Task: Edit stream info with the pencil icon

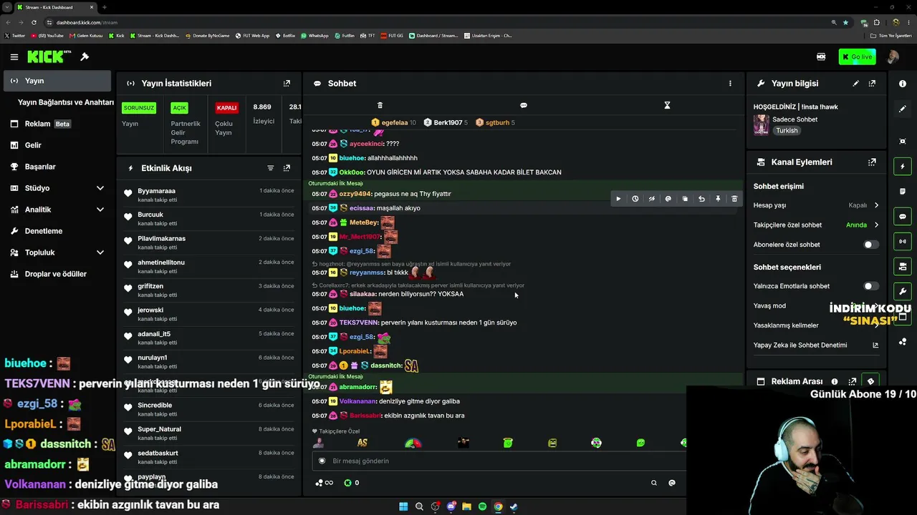Action: [x=855, y=84]
